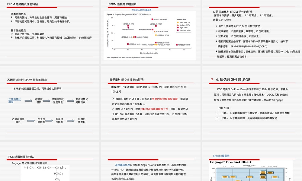The height and width of the screenshot is (181, 302).
Task: Click the red text 更高的拉伸和撕裂强度
Action: [x=165, y=99]
